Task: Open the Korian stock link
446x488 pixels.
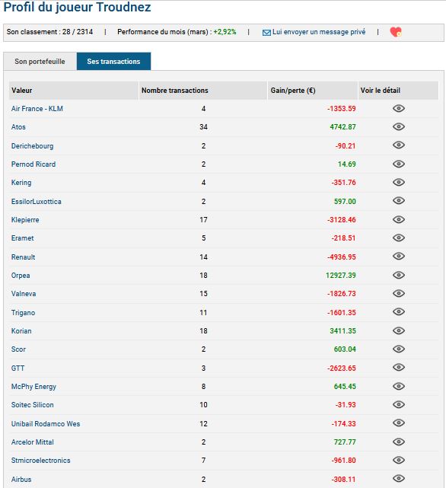Action: click(21, 331)
